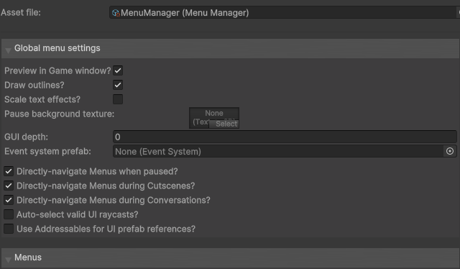Uncheck the Draw outlines option
Screen dimensions: 460x269
[118, 85]
